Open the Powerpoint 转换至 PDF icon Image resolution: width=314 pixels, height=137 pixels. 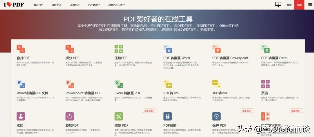pos(70,84)
